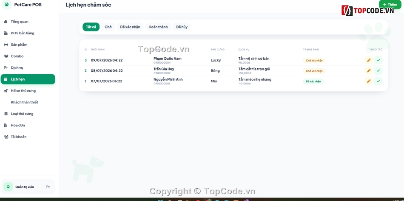Open the Tài khoản menu item

[x=28, y=137]
